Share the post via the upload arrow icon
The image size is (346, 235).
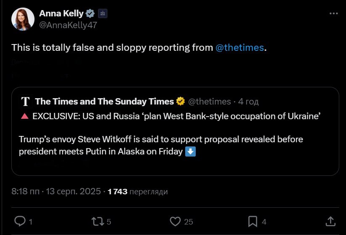tap(331, 221)
